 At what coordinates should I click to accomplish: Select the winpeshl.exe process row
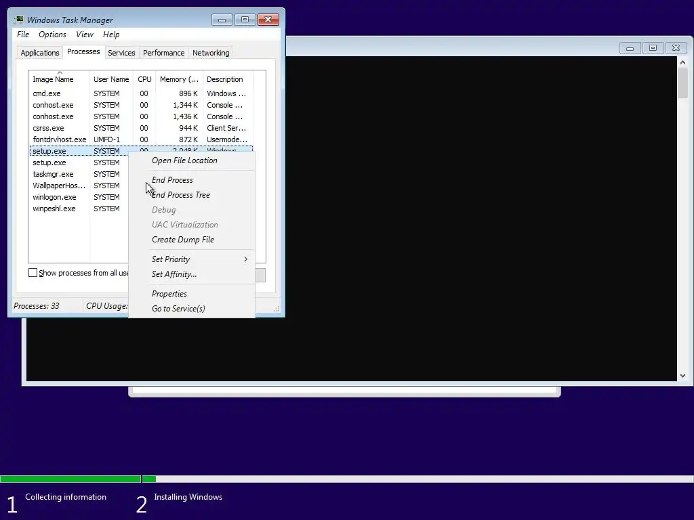(79, 209)
